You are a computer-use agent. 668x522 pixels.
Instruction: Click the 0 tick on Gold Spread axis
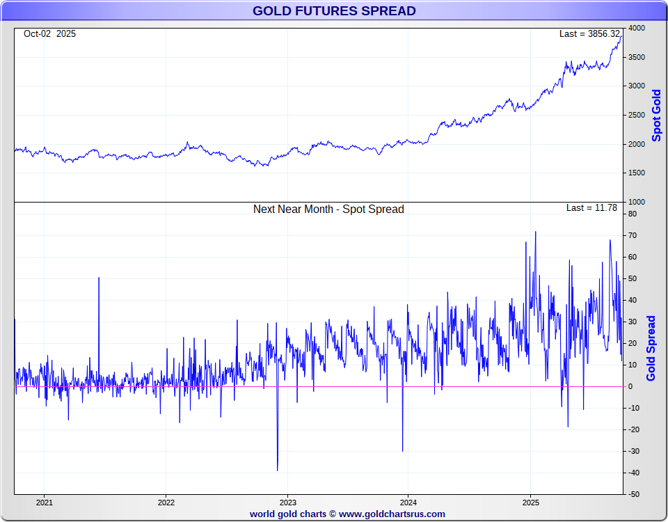pos(631,386)
